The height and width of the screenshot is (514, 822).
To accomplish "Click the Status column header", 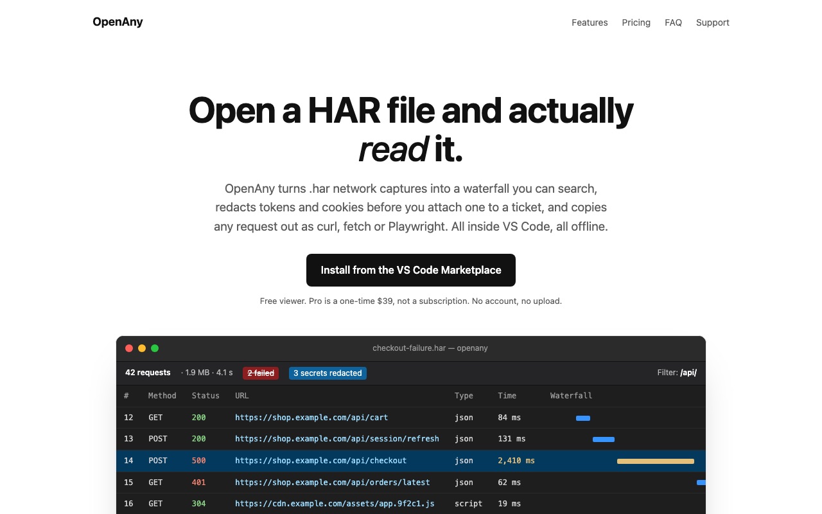I will (205, 396).
